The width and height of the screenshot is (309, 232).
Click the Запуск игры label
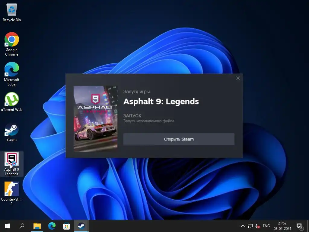(137, 92)
